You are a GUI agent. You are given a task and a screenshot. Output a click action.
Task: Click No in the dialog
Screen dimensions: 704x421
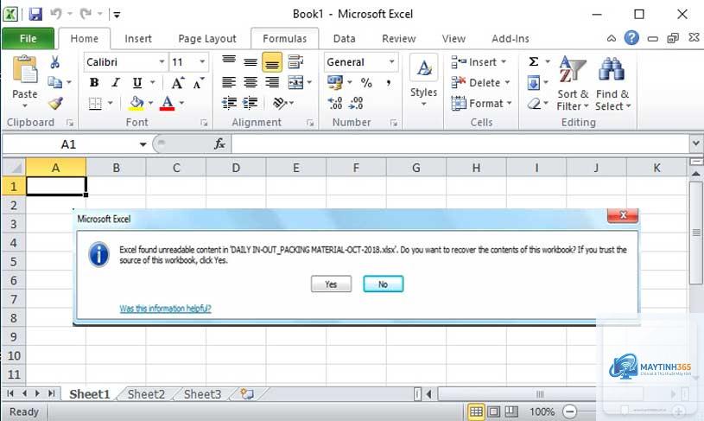click(x=383, y=284)
